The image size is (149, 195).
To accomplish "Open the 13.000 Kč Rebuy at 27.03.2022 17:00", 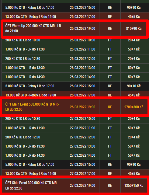I will (74, 174).
